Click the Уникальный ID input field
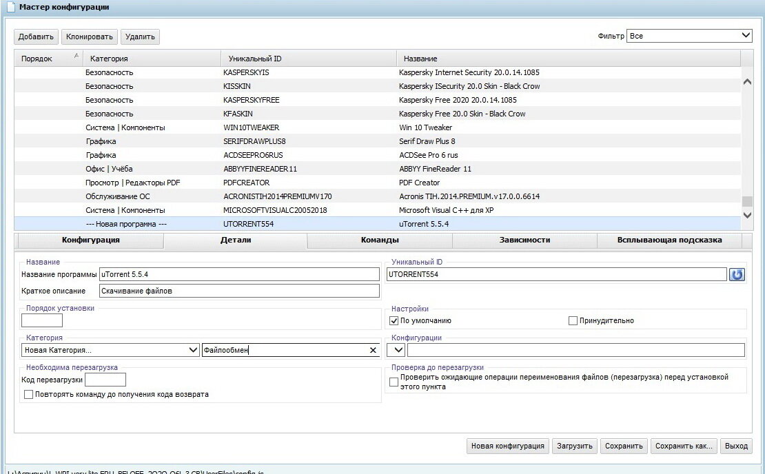Viewport: 765px width, 474px height. (557, 275)
